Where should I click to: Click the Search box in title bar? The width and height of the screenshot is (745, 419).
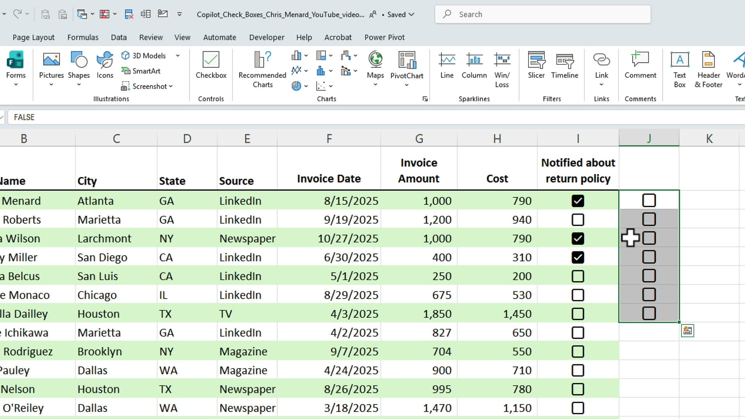[x=542, y=14]
